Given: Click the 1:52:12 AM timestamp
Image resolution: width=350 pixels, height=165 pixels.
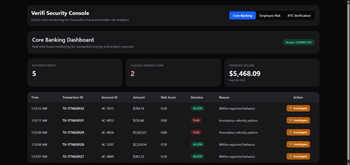Looking at the screenshot, I should click(x=39, y=108).
